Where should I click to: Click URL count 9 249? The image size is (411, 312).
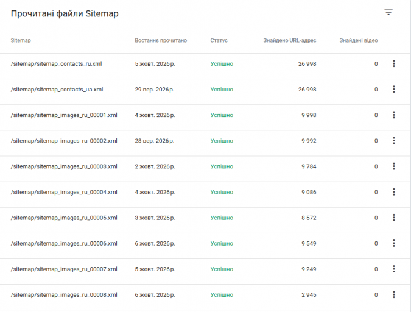309,269
